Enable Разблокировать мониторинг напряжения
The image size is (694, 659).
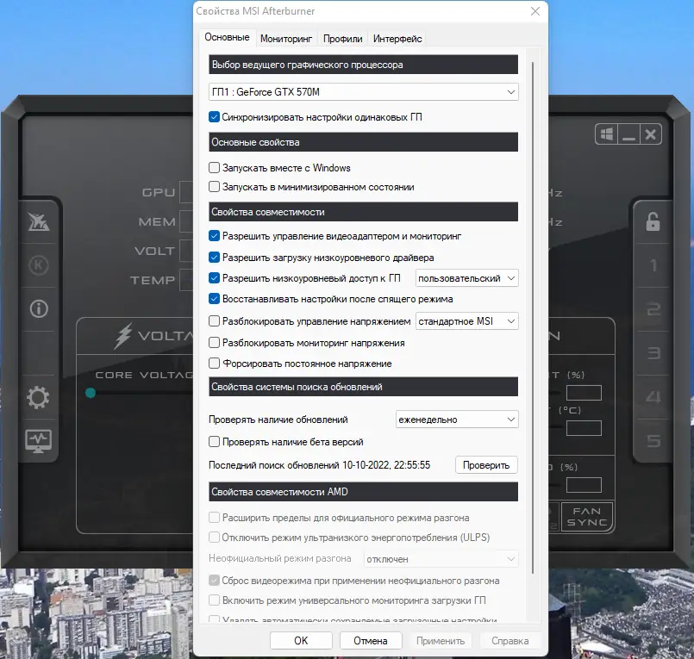tap(214, 342)
